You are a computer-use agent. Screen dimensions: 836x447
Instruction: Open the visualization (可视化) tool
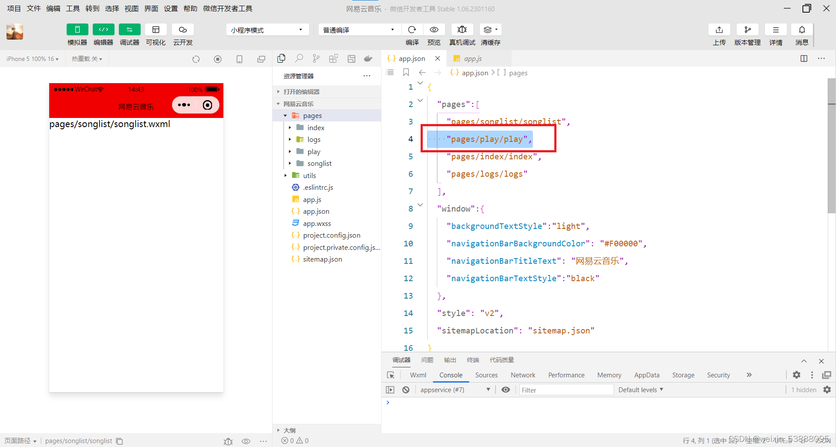pyautogui.click(x=156, y=30)
